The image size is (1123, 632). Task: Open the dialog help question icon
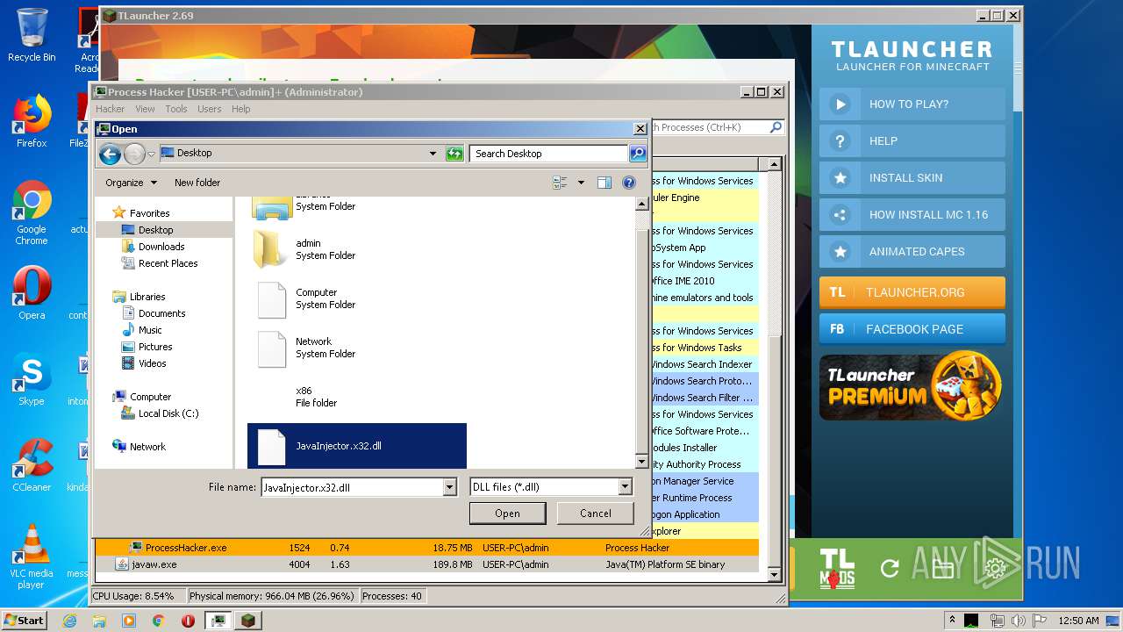point(629,183)
